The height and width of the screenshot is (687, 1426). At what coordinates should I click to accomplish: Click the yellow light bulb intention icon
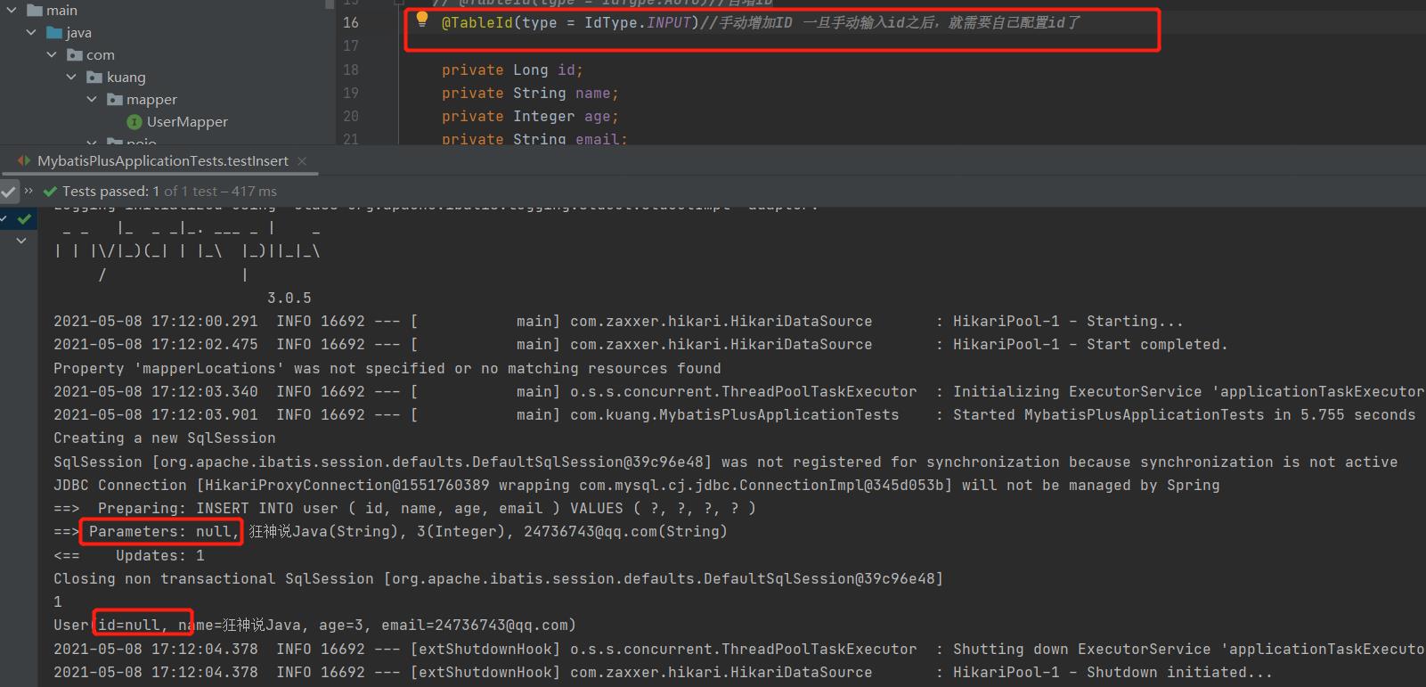(422, 19)
